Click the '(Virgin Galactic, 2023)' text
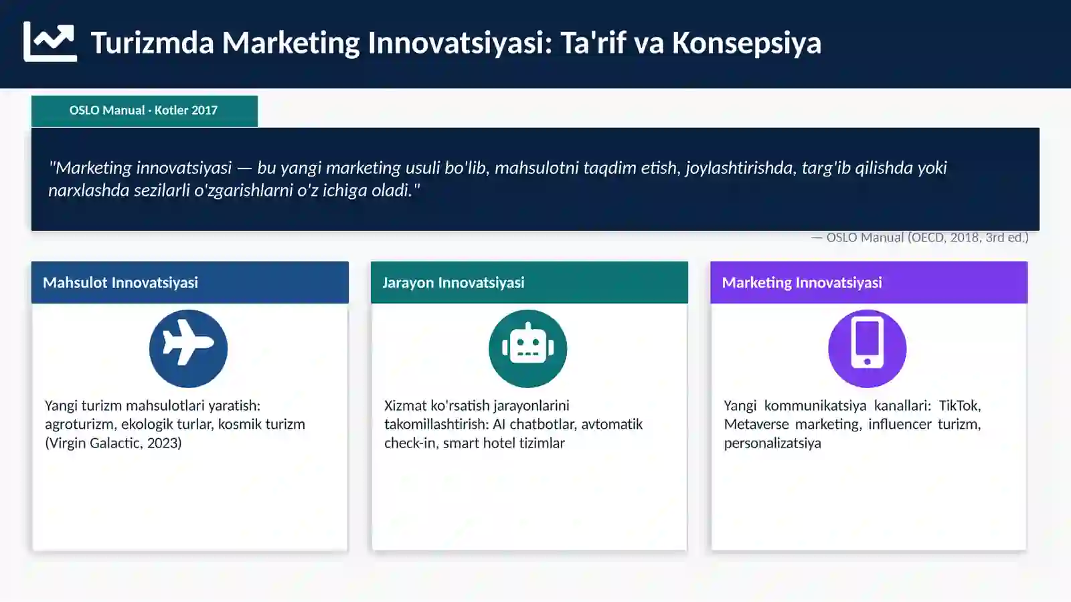Image resolution: width=1071 pixels, height=602 pixels. 113,443
